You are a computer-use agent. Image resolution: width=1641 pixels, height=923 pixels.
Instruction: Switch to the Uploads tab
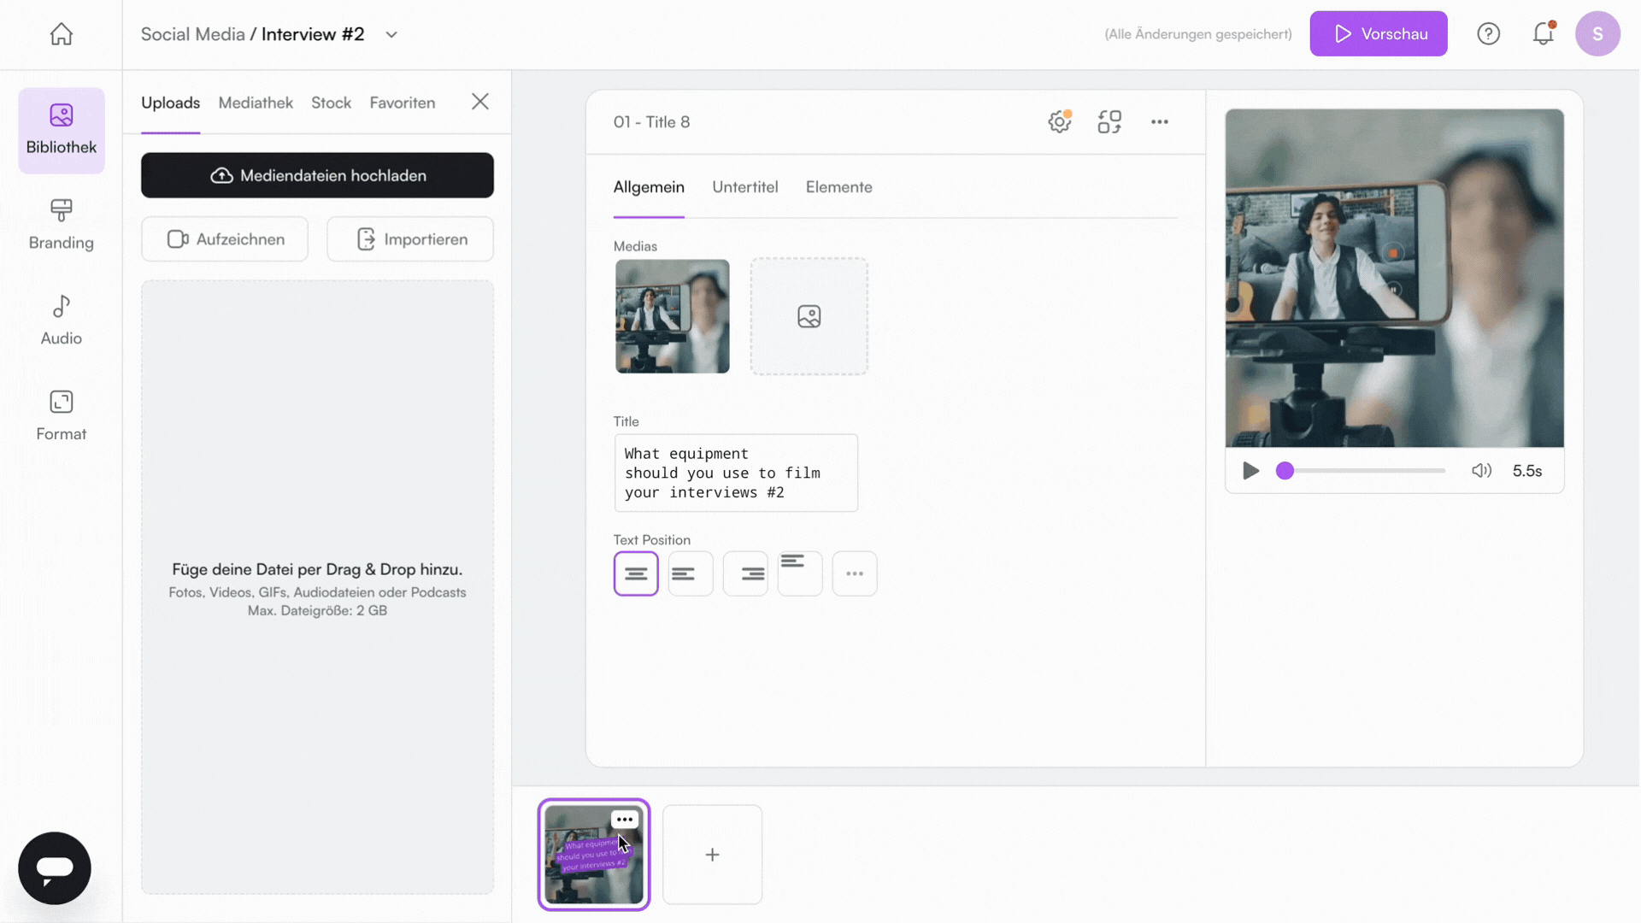pos(170,103)
